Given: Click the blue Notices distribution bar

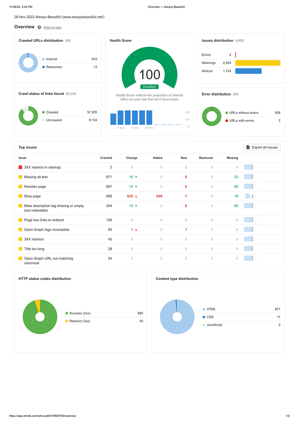Looking at the screenshot, I should point(248,71).
